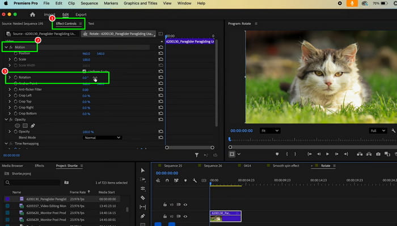Activate the Pen tool
The height and width of the screenshot is (226, 397).
pyautogui.click(x=143, y=216)
